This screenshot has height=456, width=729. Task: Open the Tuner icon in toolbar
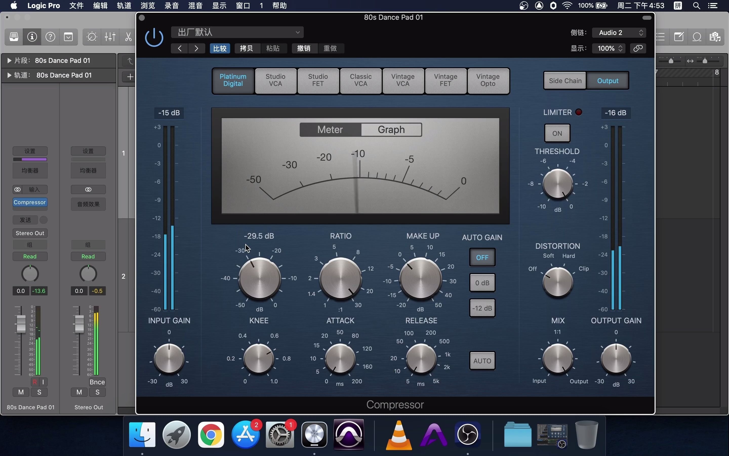pyautogui.click(x=91, y=37)
